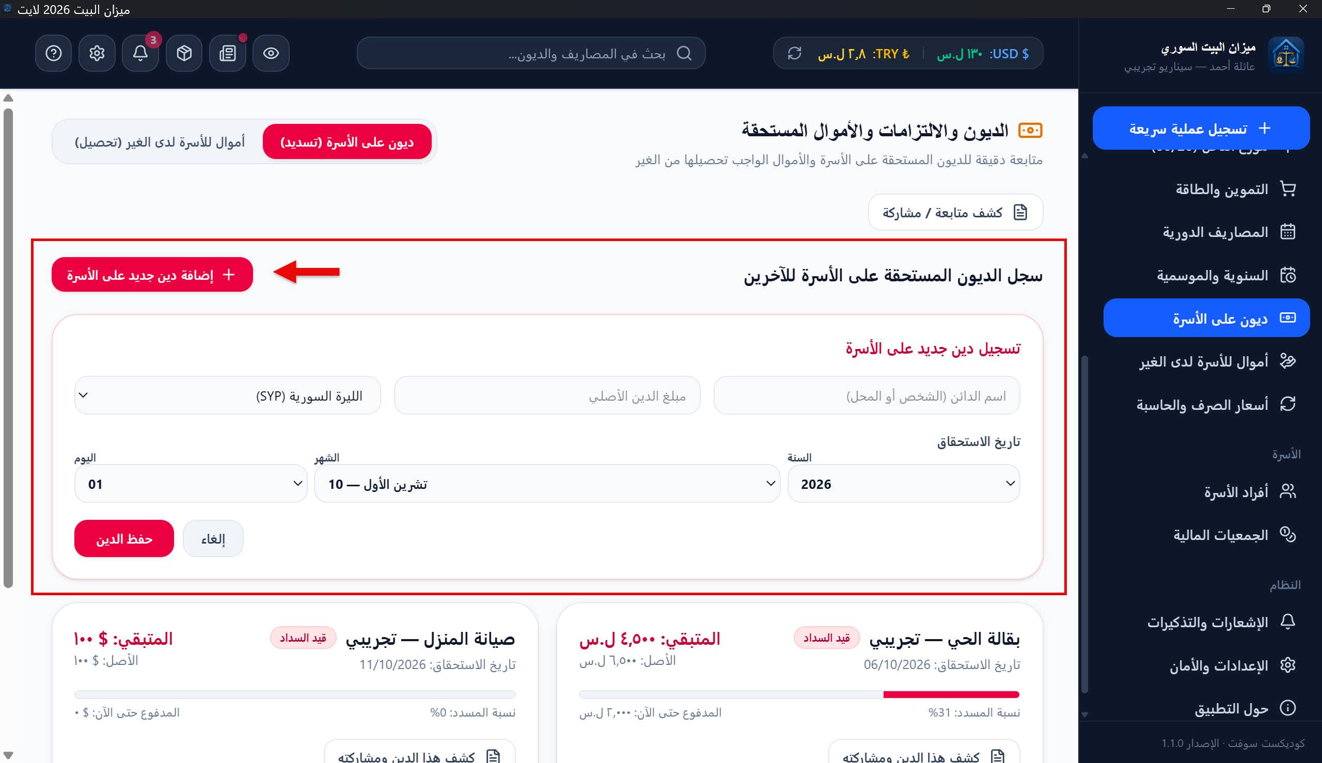Refresh exchange rates icon in rates bar

[795, 53]
